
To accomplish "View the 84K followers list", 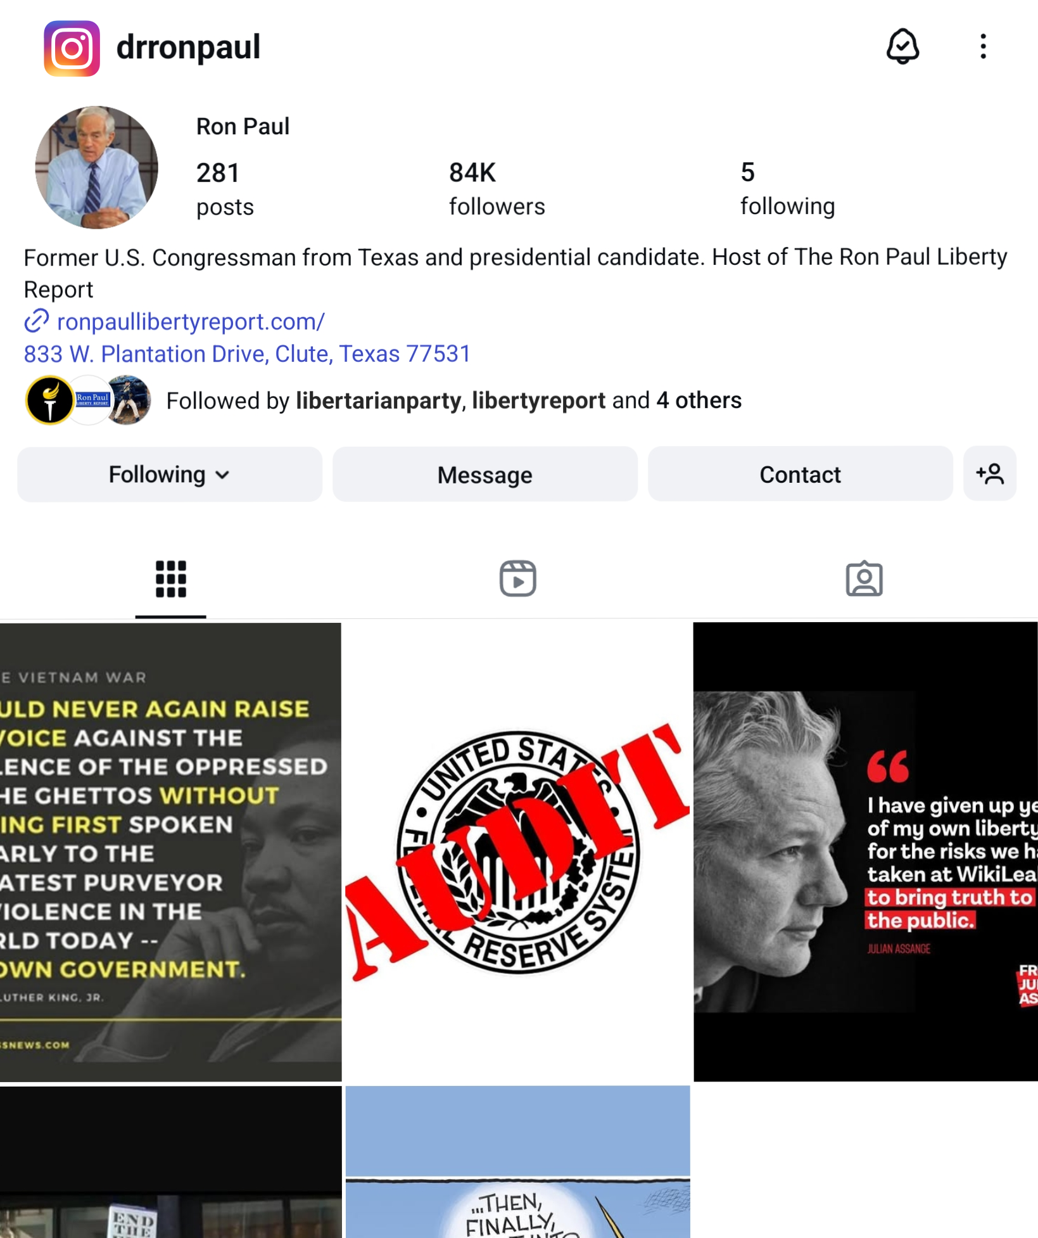I will click(497, 188).
